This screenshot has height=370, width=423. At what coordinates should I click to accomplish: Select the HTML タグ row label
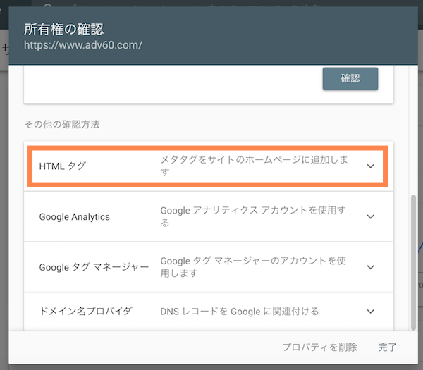pos(63,166)
